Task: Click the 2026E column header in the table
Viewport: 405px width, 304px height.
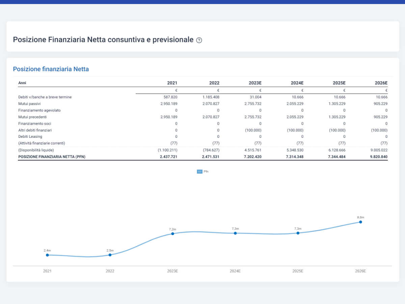Action: 381,83
